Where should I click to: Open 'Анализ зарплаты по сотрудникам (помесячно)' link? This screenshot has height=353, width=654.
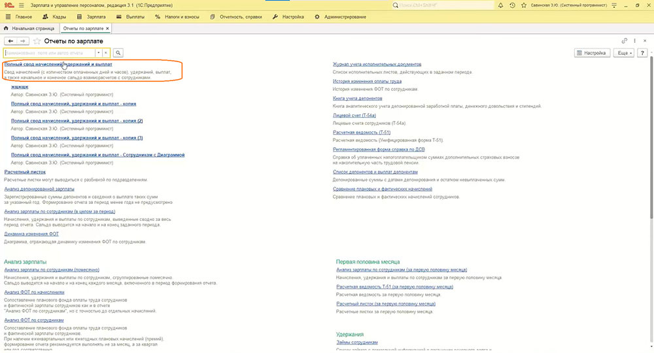pos(52,269)
